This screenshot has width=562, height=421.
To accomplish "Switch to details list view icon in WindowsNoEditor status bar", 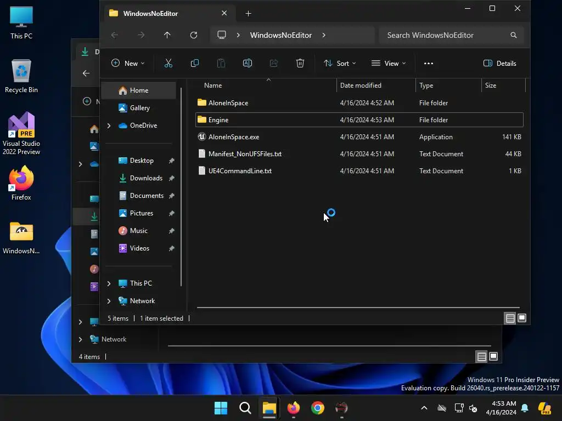I will 510,318.
